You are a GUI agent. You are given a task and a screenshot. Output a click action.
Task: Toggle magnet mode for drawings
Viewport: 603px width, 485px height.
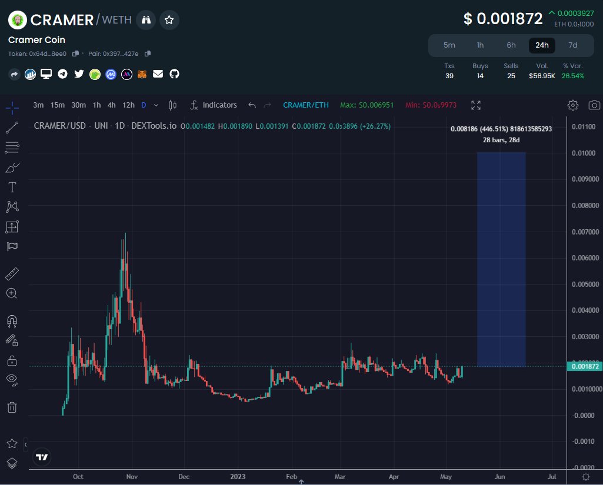pyautogui.click(x=12, y=322)
